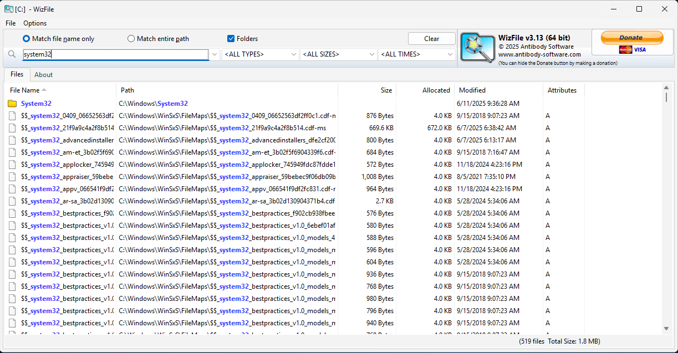This screenshot has height=353, width=678.
Task: Click the yellow folder icon beside System32
Action: (12, 103)
